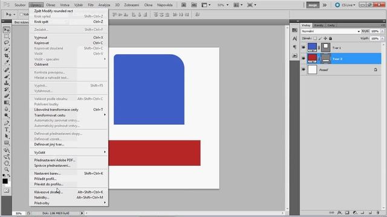Launch Bridge from the application bar

[184, 5]
